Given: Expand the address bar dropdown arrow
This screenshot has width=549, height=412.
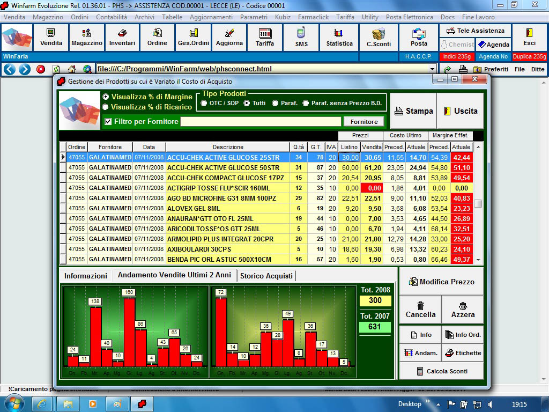Looking at the screenshot, I should (432, 69).
